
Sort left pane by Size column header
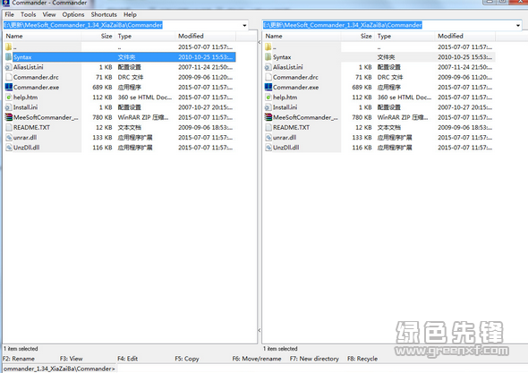(x=98, y=36)
